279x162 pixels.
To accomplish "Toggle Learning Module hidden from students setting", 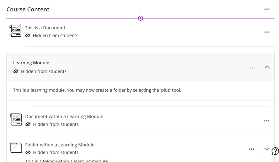I will (40, 71).
